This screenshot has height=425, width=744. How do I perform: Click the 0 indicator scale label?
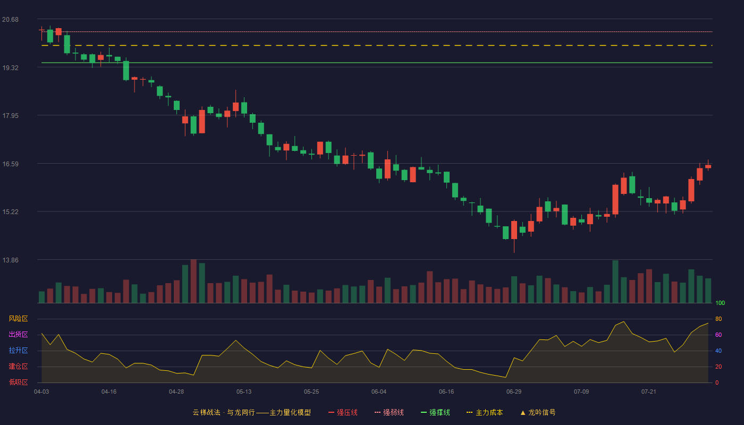pyautogui.click(x=717, y=382)
